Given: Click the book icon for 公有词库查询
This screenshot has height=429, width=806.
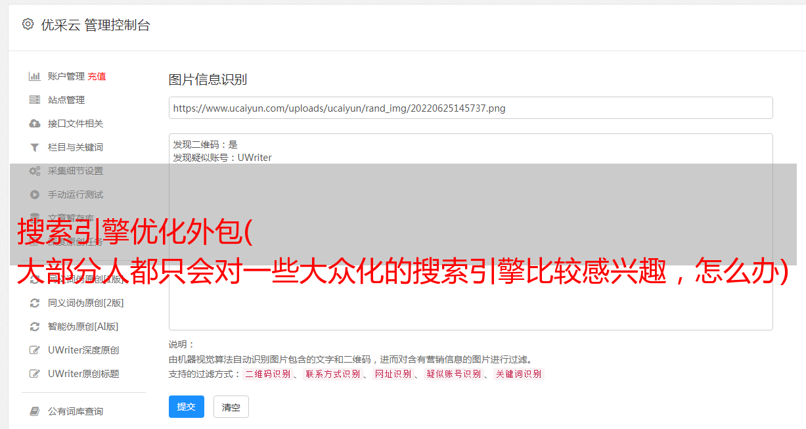Looking at the screenshot, I should coord(35,411).
